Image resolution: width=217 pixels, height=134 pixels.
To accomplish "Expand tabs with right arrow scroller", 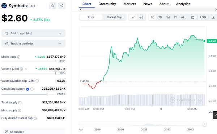I will tap(216, 9).
